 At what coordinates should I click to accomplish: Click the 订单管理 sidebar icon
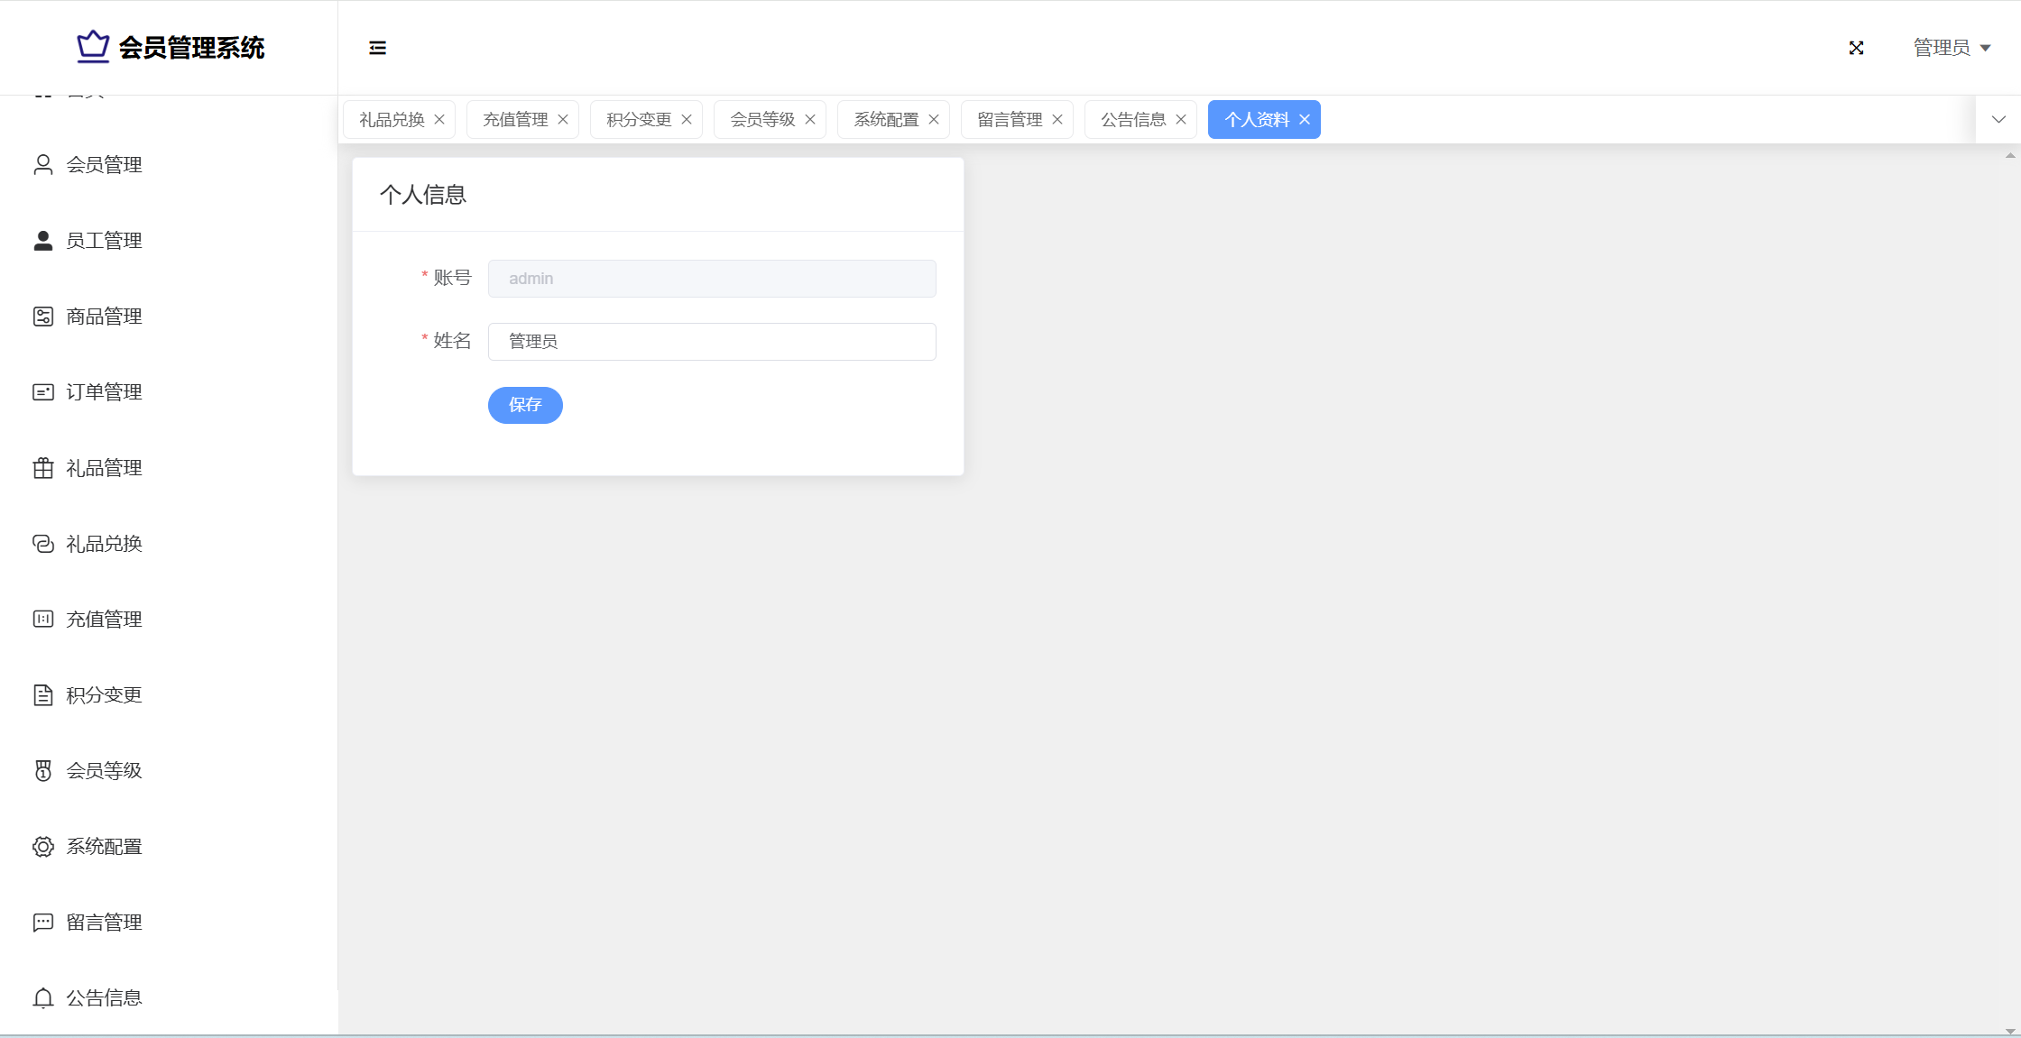point(43,392)
